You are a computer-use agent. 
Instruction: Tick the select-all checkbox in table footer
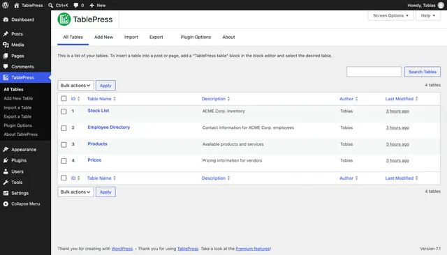64,178
